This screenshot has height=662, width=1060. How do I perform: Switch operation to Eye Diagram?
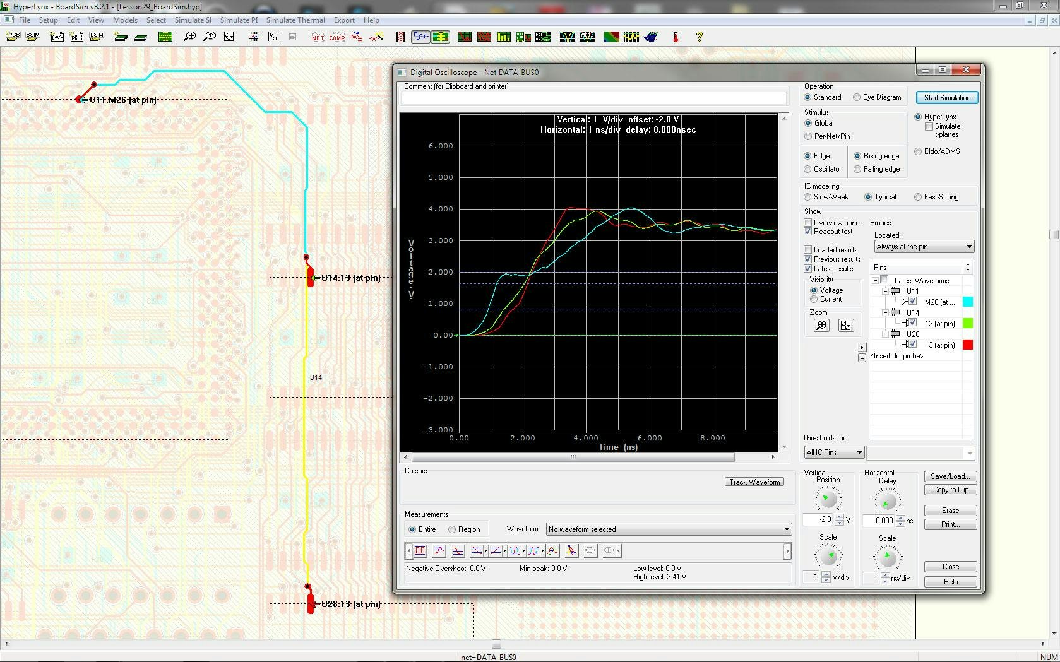(x=857, y=97)
